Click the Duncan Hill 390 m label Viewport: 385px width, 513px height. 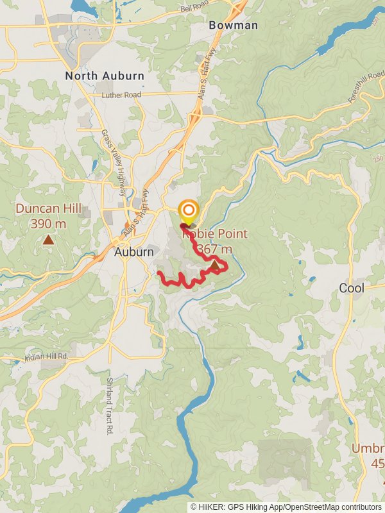pos(49,216)
